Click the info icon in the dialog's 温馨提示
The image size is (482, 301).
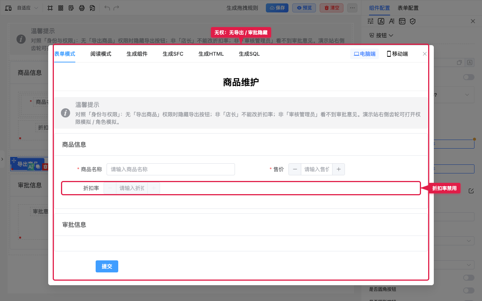click(66, 113)
